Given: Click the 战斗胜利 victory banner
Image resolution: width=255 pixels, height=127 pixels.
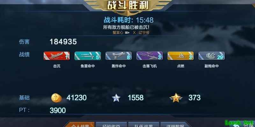Looking at the screenshot, I should click(x=128, y=6).
